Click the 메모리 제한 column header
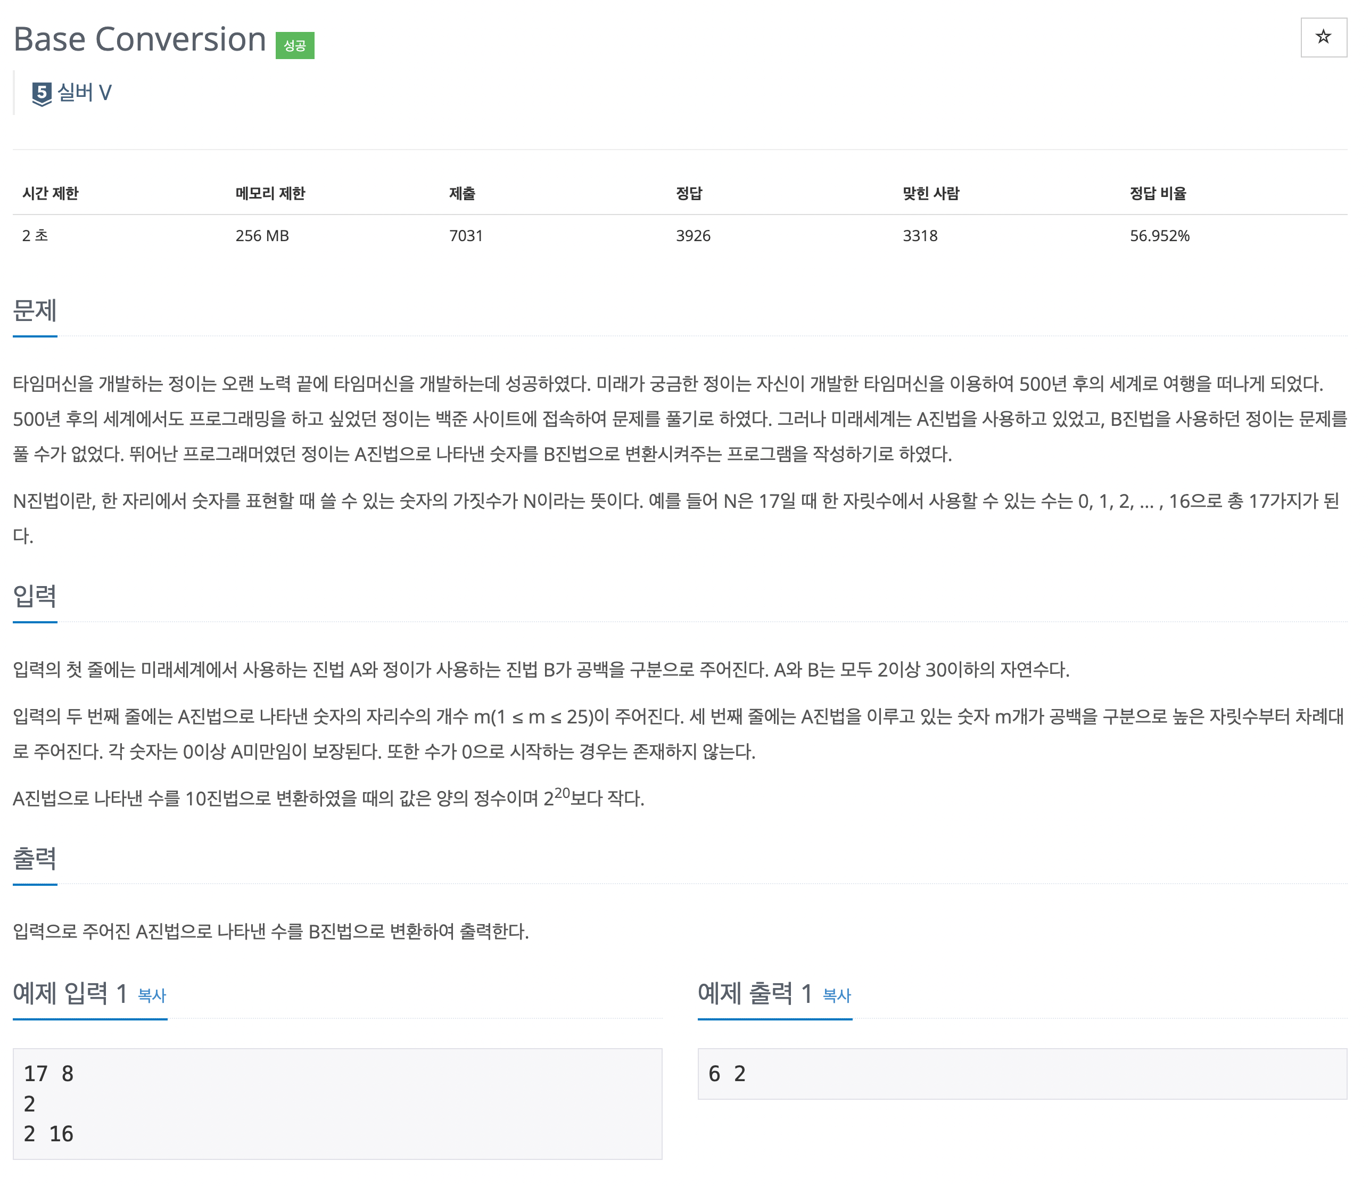Image resolution: width=1370 pixels, height=1186 pixels. [x=270, y=193]
